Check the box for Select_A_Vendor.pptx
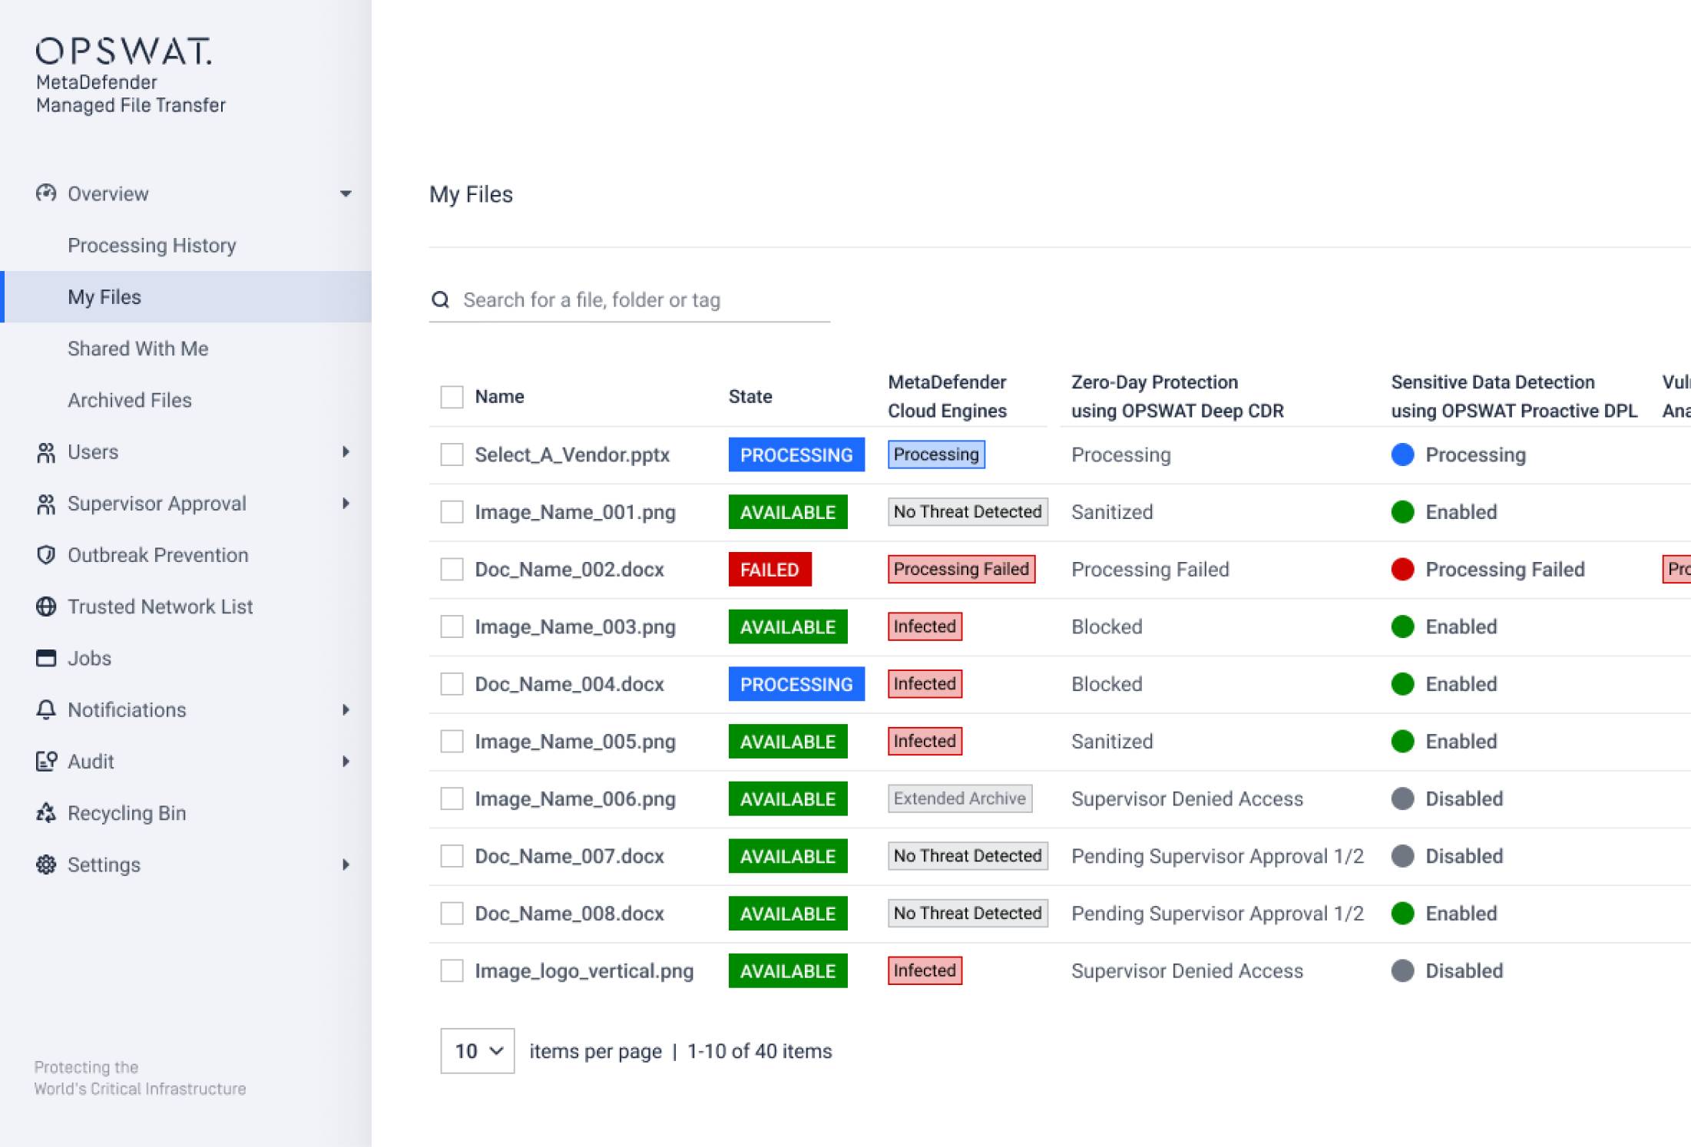The image size is (1691, 1147). click(x=452, y=455)
